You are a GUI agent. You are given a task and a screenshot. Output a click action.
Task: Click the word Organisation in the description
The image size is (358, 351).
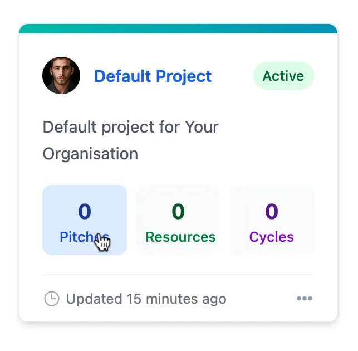[90, 154]
